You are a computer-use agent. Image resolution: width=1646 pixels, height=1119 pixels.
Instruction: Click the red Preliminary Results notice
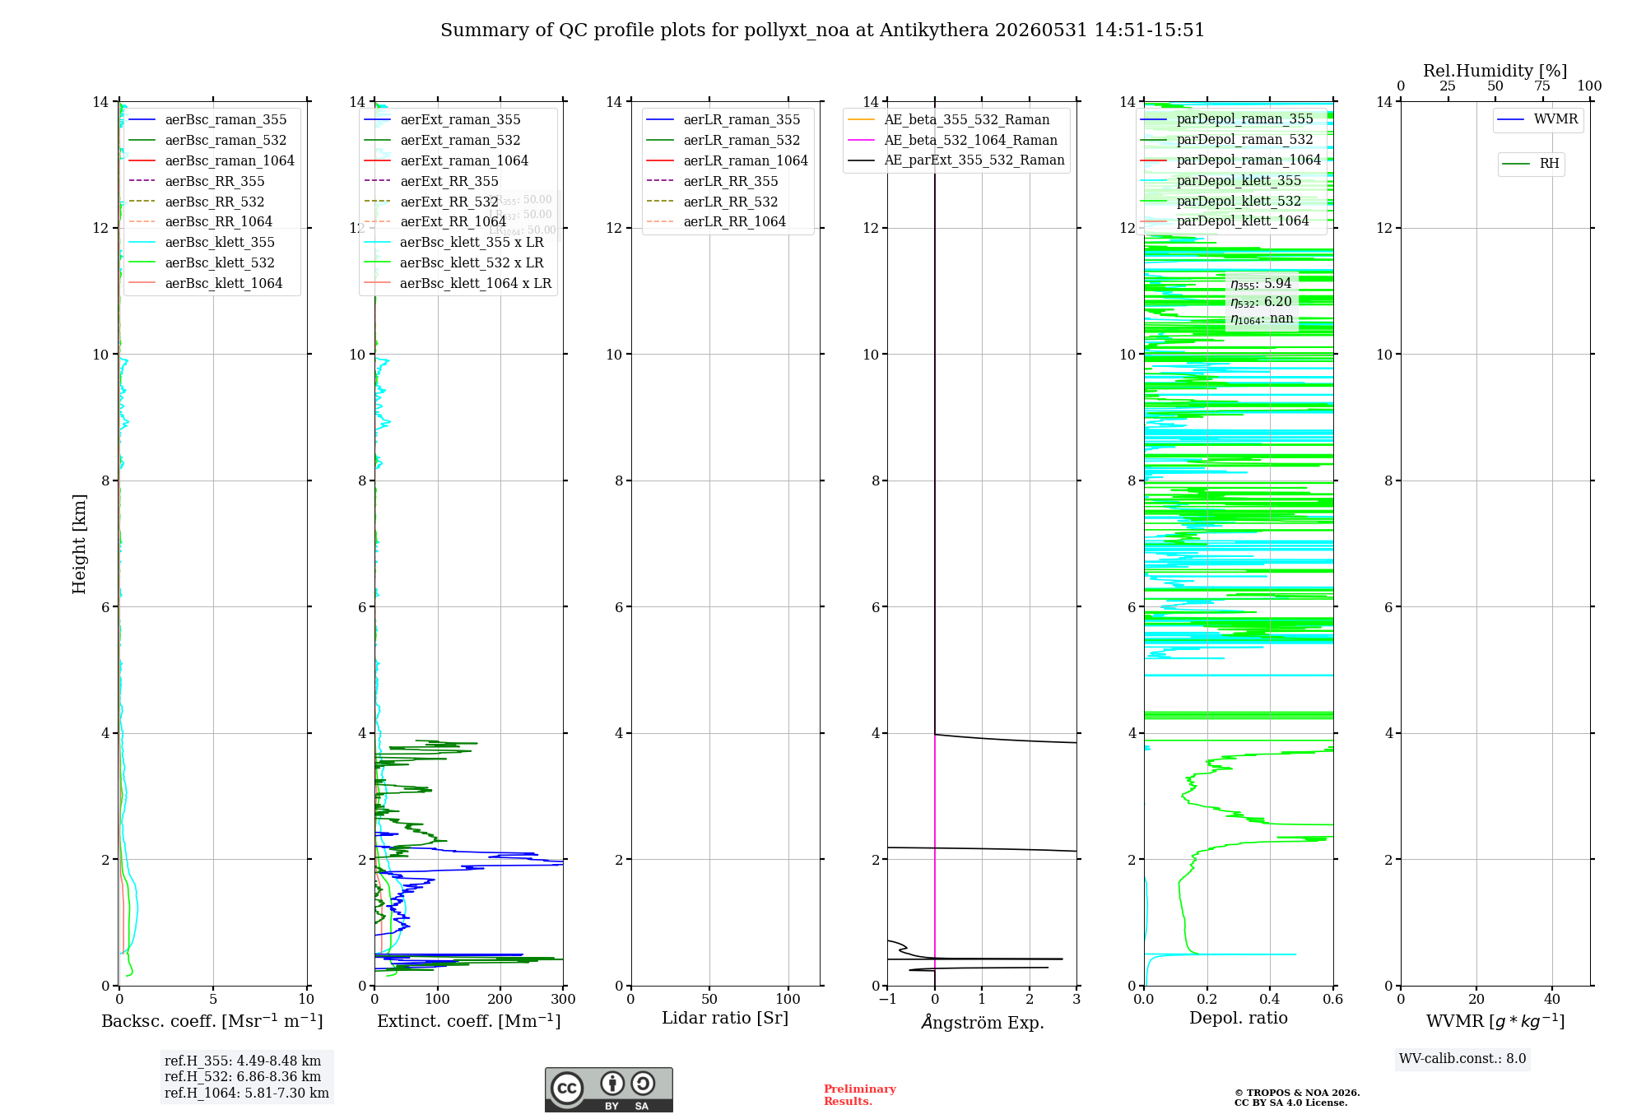click(x=860, y=1095)
